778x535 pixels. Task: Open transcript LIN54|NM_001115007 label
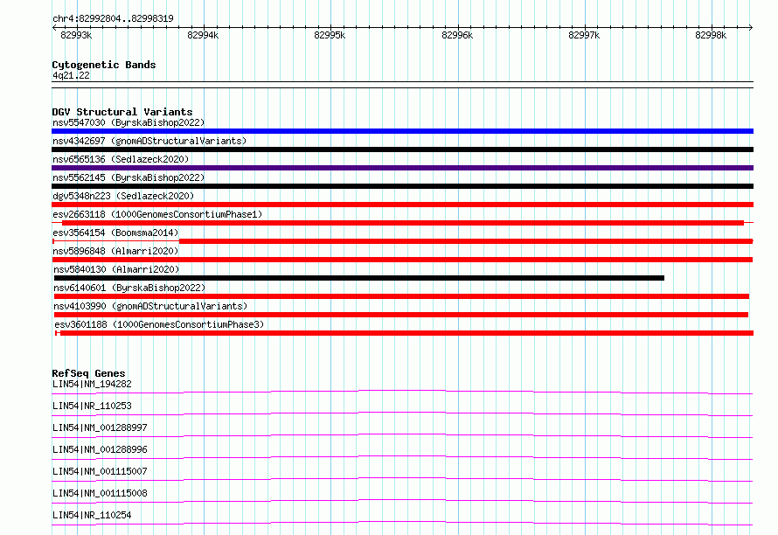pyautogui.click(x=101, y=471)
